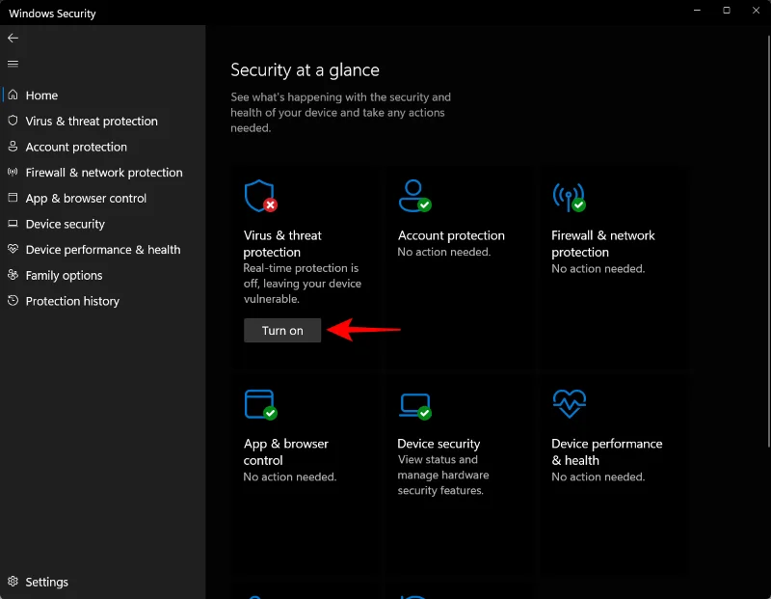The width and height of the screenshot is (771, 599).
Task: Open Device security via the laptop icon
Action: 413,405
